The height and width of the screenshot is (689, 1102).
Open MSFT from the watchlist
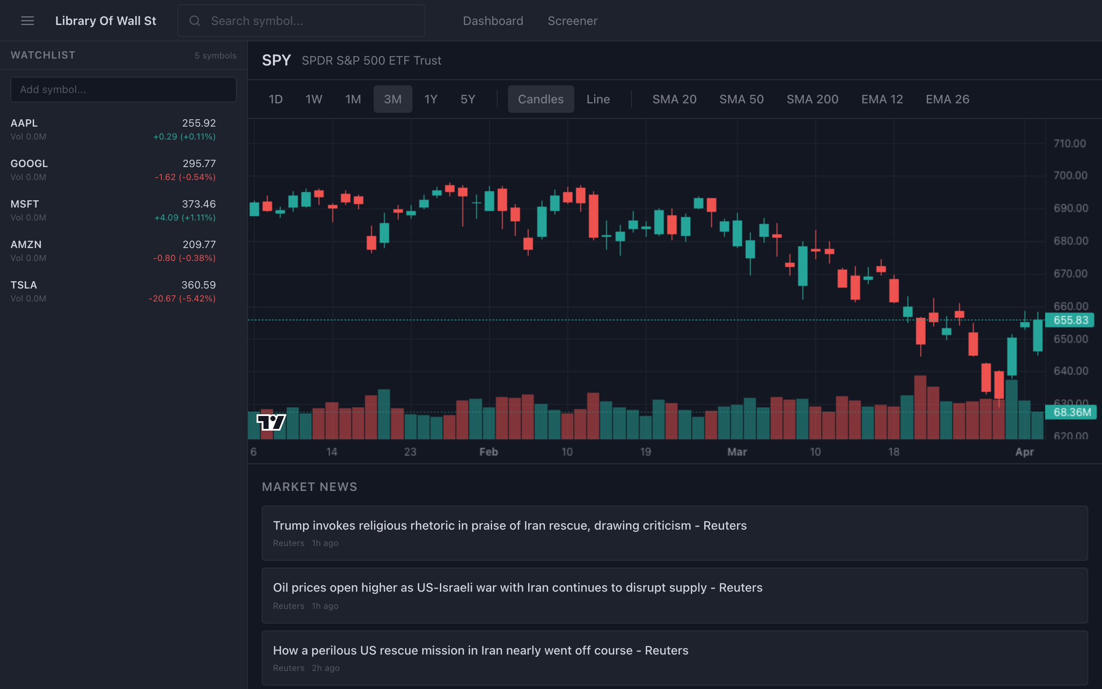coord(113,210)
